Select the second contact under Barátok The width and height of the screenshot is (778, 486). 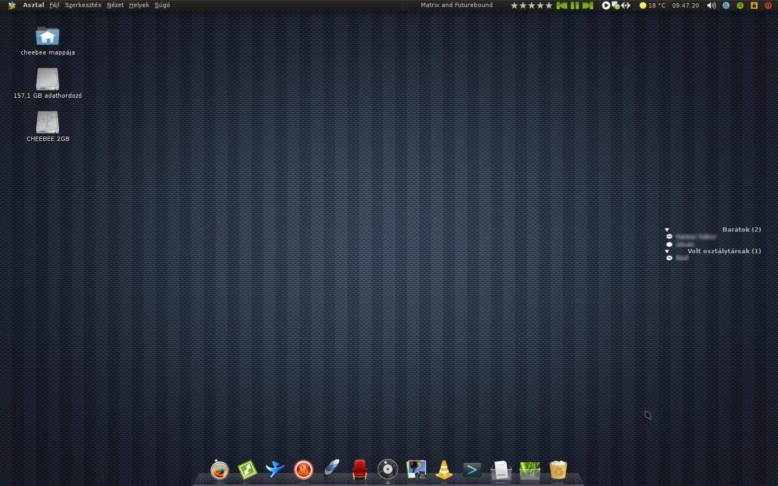click(681, 244)
